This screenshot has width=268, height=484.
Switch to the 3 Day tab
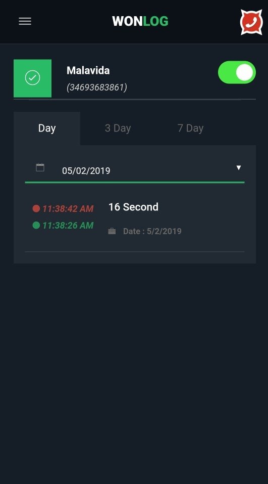click(118, 128)
